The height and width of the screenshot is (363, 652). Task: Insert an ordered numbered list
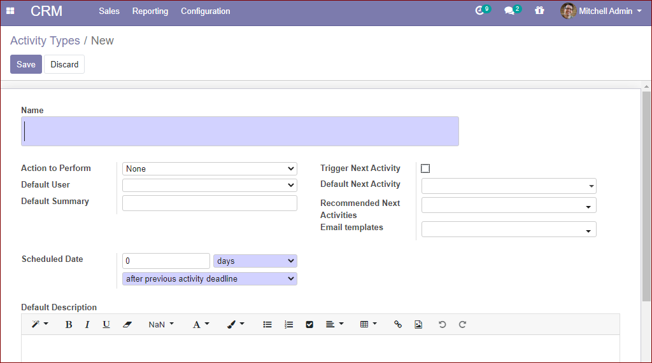pyautogui.click(x=288, y=324)
